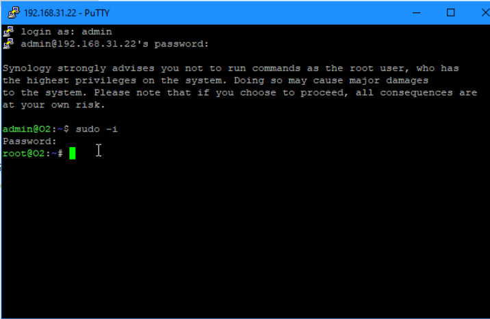The width and height of the screenshot is (490, 319).
Task: Click the green terminal cursor block
Action: point(72,153)
